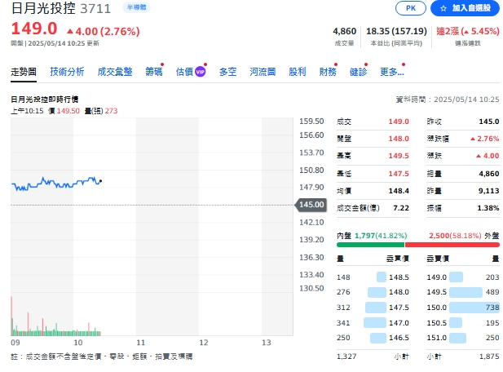
Task: Click the 昨量 value 9,113
Action: (x=489, y=191)
